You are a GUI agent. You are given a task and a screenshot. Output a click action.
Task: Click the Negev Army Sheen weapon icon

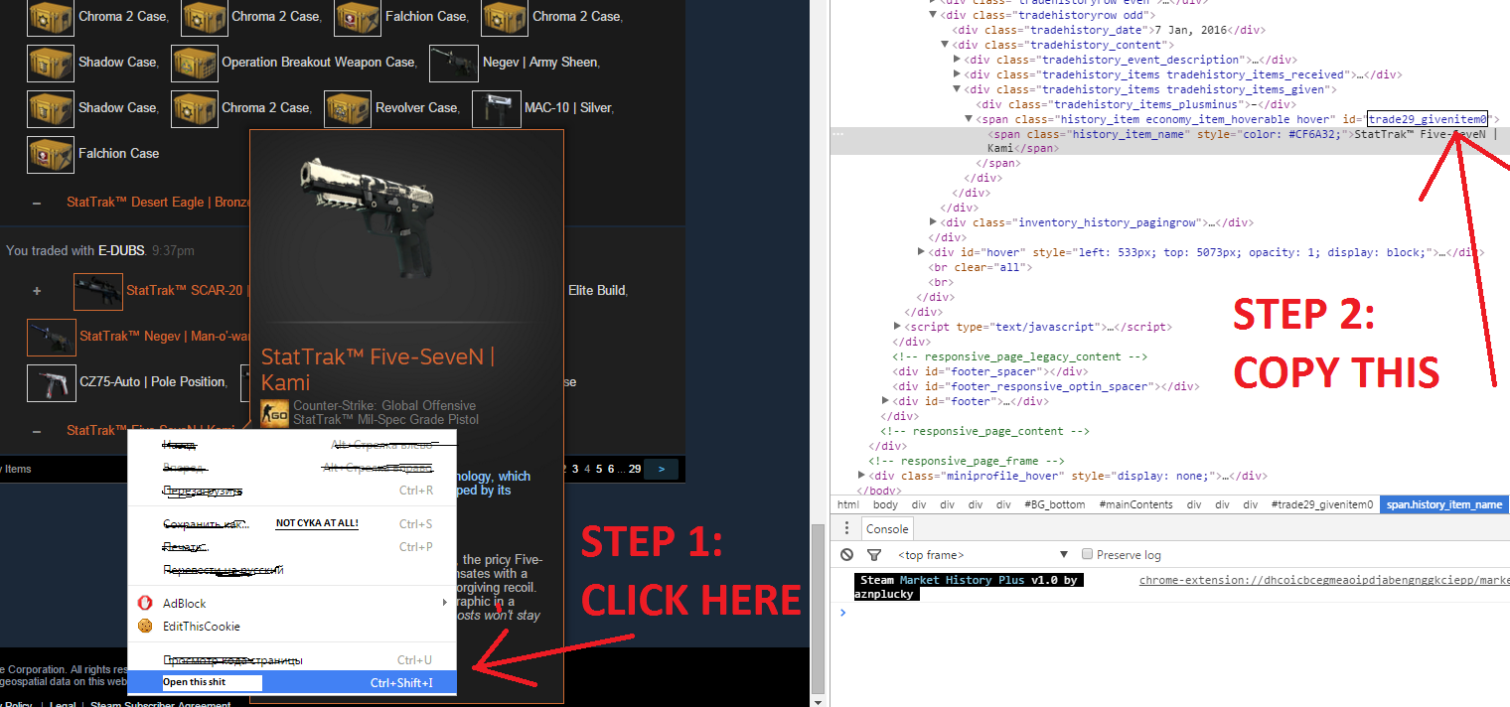click(454, 63)
